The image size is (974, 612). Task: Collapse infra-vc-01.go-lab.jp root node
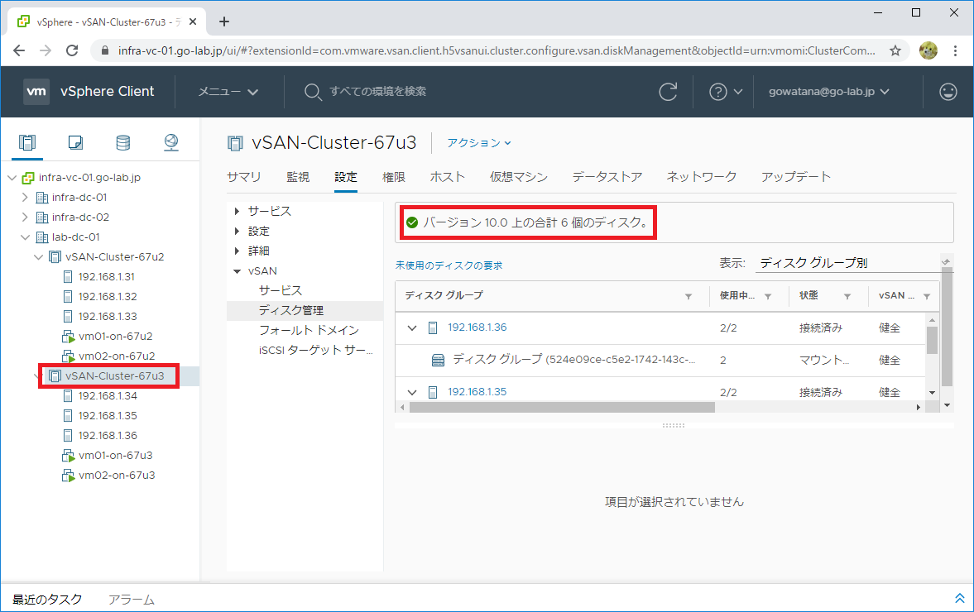pos(12,178)
